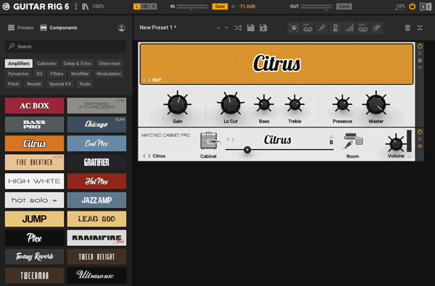Click the shuffle preset icon
This screenshot has height=286, width=435.
[x=238, y=28]
